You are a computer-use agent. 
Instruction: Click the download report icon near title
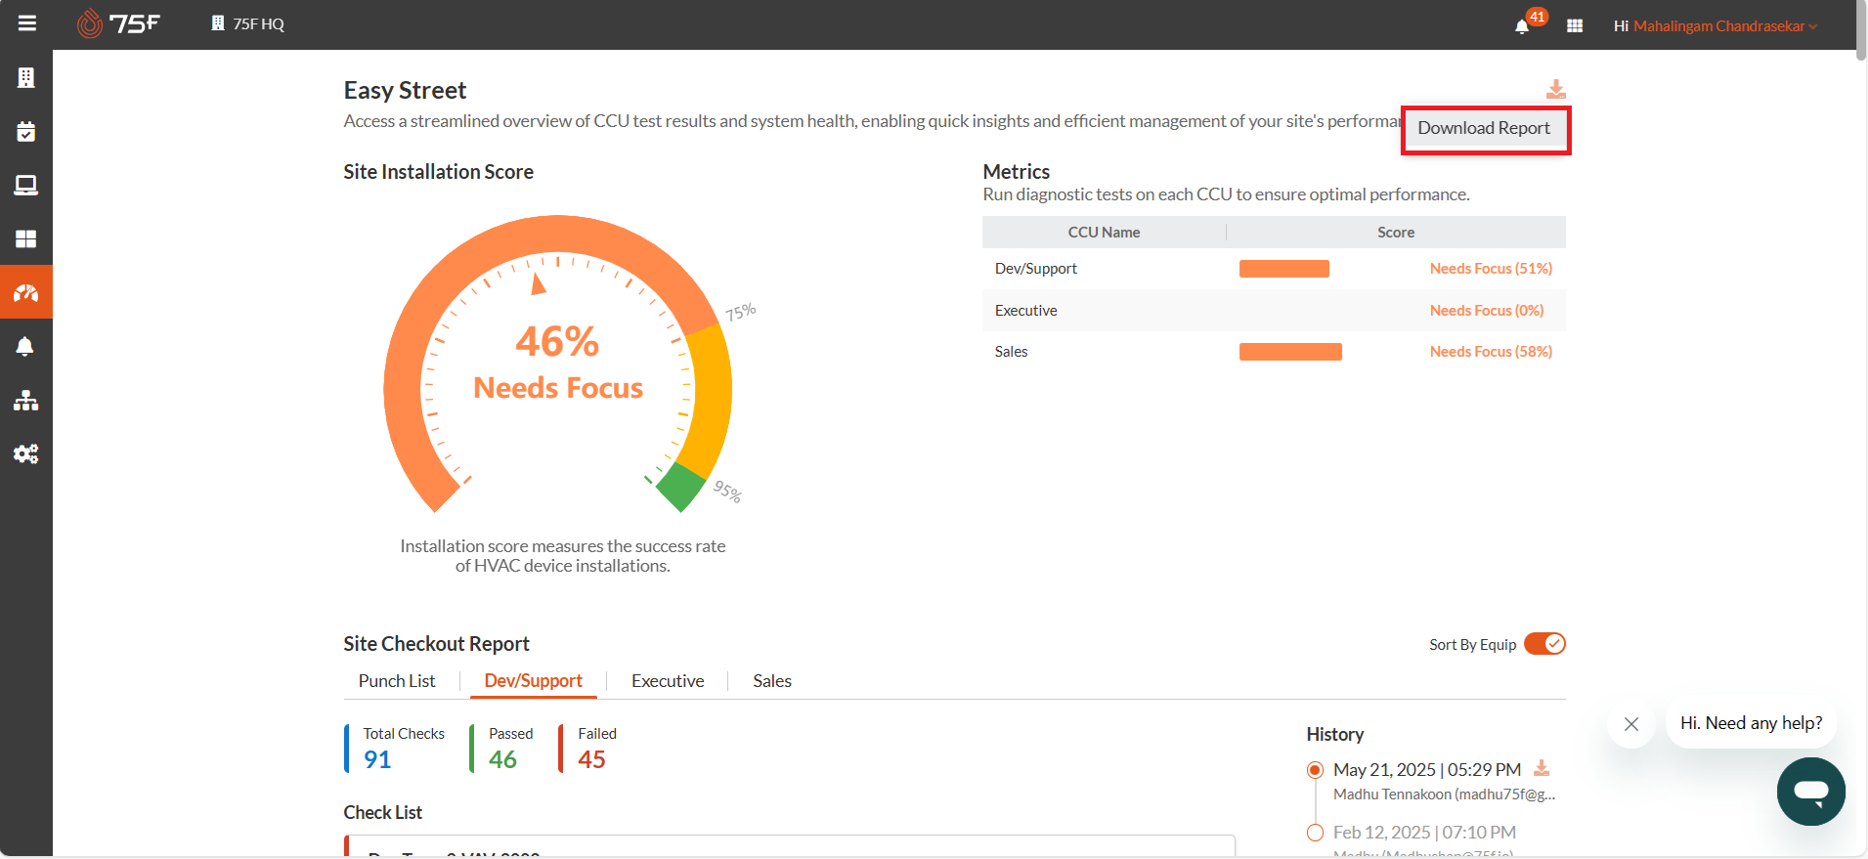point(1556,90)
